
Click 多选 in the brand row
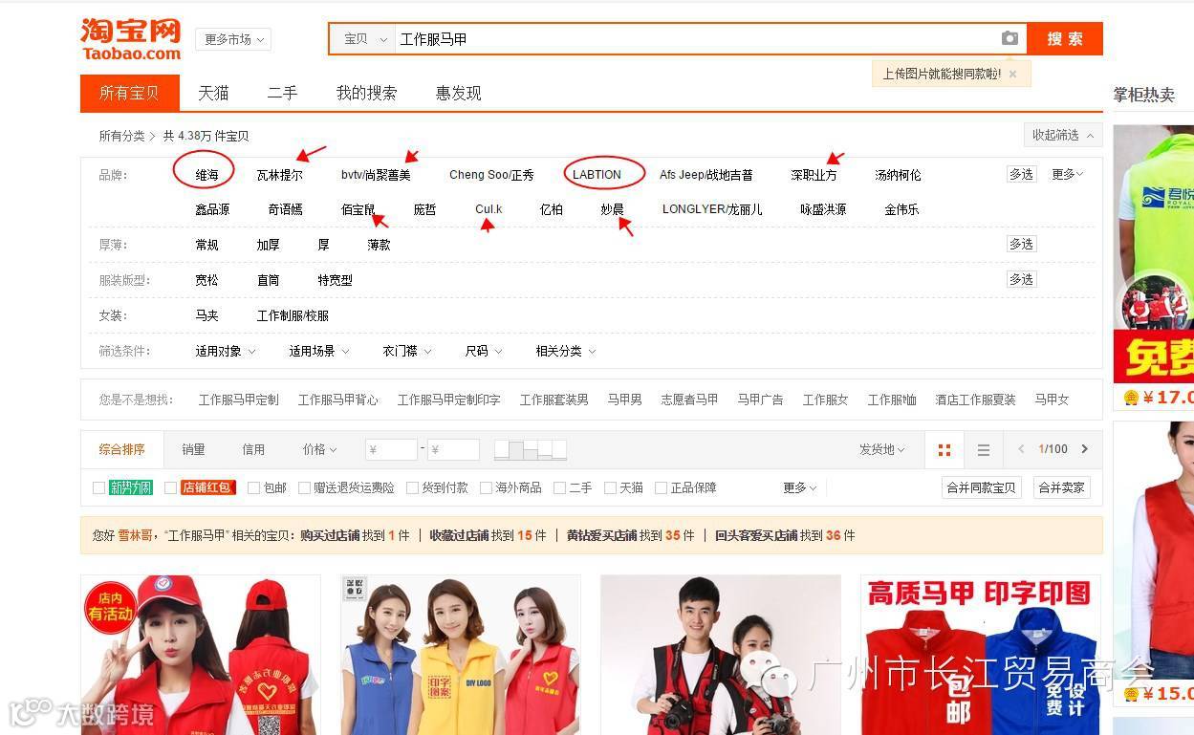click(x=1021, y=174)
